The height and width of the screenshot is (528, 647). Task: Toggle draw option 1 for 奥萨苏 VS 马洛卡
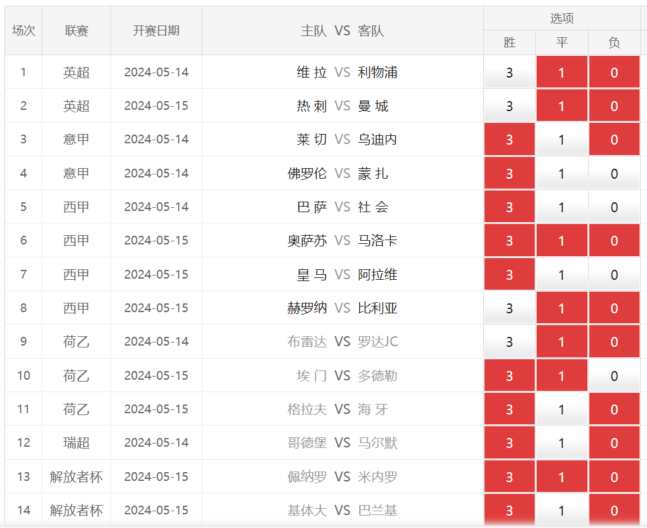pyautogui.click(x=561, y=240)
